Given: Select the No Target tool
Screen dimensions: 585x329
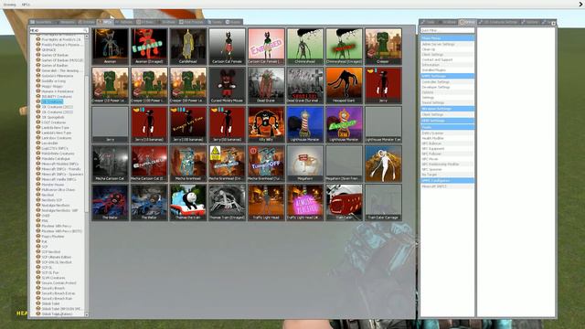Looking at the screenshot, I should click(447, 175).
